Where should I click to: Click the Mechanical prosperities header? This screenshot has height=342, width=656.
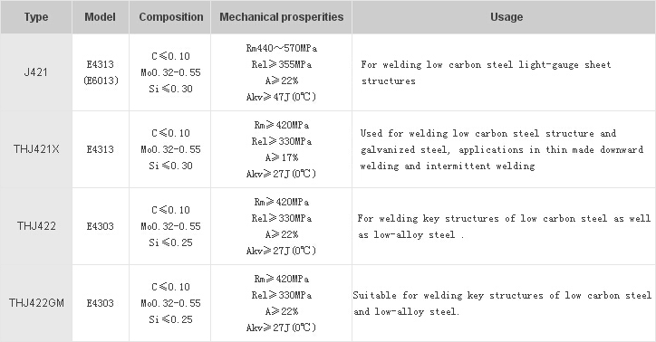[282, 17]
